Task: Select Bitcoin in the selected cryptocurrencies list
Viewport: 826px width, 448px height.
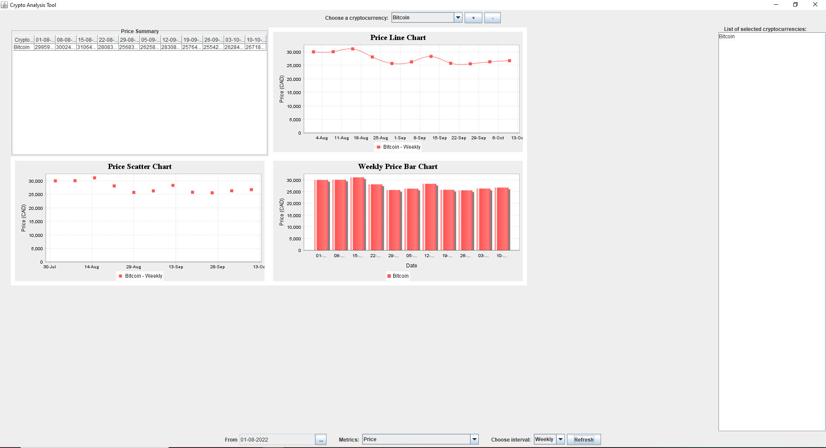Action: 727,37
